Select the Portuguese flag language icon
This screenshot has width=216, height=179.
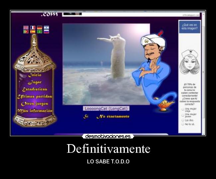pyautogui.click(x=26, y=32)
